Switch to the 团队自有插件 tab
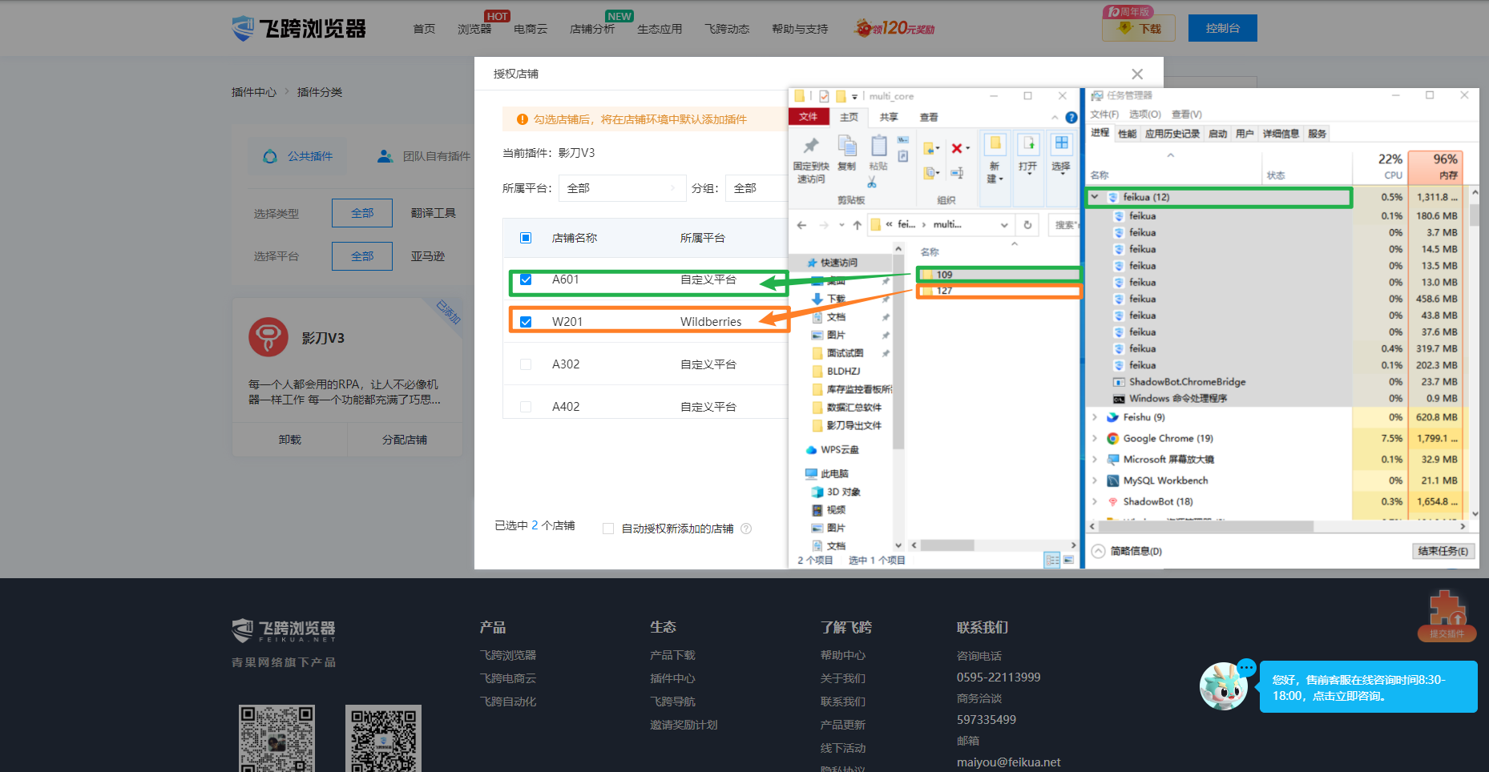 click(424, 156)
